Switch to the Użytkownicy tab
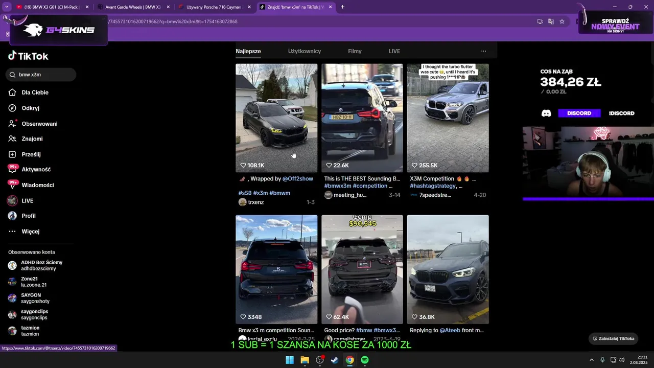Viewport: 654px width, 368px height. pyautogui.click(x=305, y=51)
